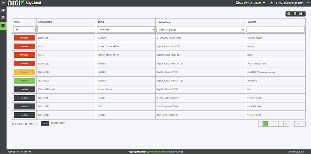Sort by Device Group column arrows
The image size is (311, 154).
point(245,23)
